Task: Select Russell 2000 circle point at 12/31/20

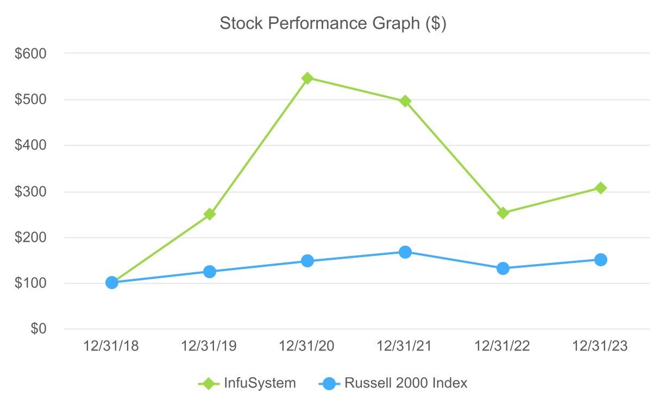Action: click(307, 261)
